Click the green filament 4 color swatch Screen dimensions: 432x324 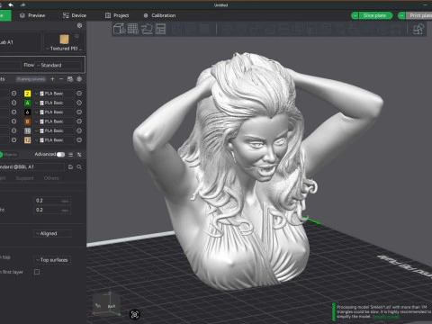(x=27, y=103)
